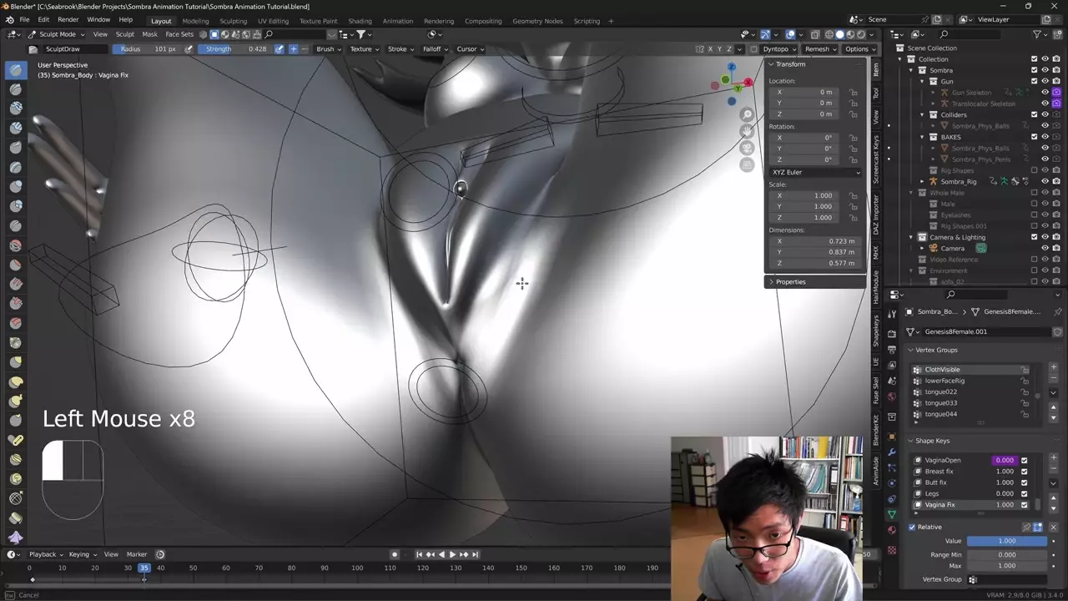The height and width of the screenshot is (601, 1068).
Task: Open the XYZ Euler rotation mode dropdown
Action: [x=815, y=172]
